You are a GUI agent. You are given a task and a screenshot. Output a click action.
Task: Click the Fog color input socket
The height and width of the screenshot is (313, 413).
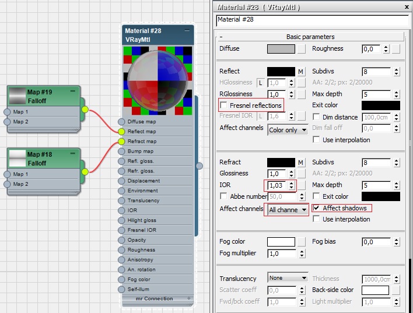[x=121, y=280]
